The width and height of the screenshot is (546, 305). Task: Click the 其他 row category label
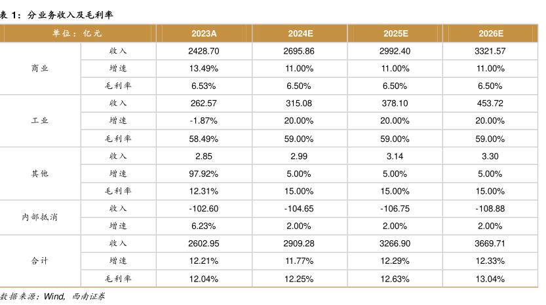click(40, 173)
